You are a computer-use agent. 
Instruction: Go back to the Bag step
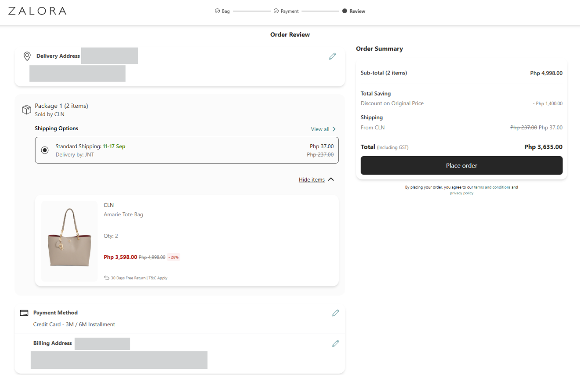[222, 11]
